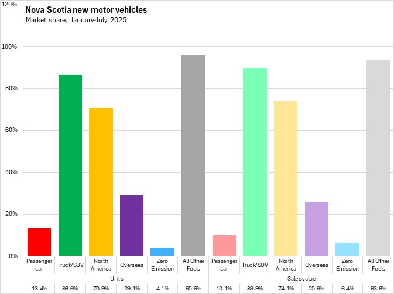Select the Sales value group label

pyautogui.click(x=301, y=278)
